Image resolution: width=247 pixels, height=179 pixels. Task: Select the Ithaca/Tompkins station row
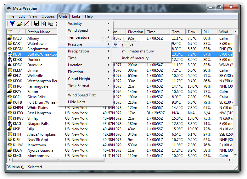tap(120, 134)
